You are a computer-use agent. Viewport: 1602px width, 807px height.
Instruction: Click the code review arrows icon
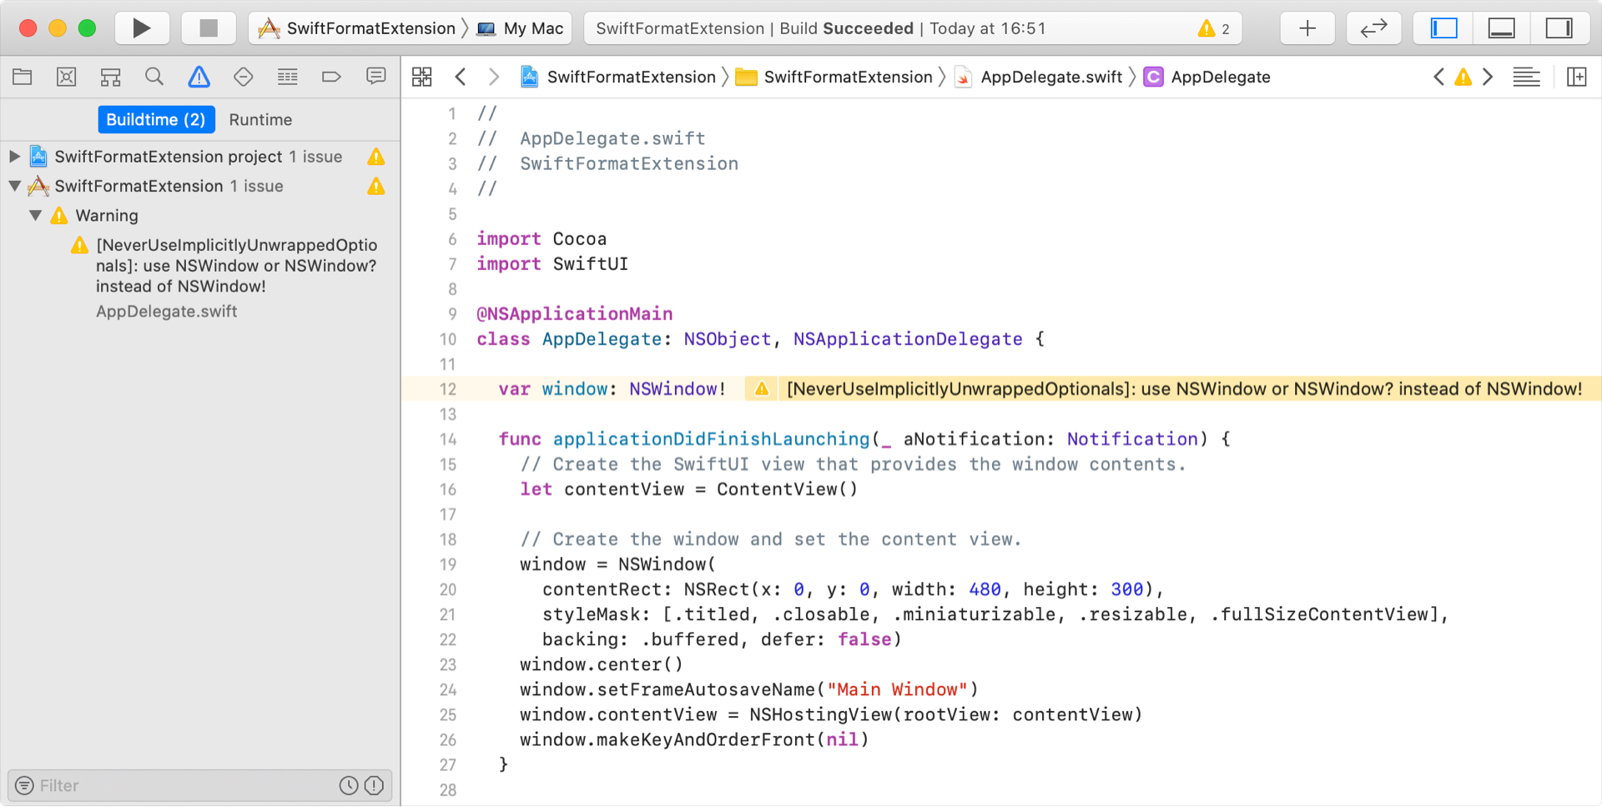(1373, 28)
